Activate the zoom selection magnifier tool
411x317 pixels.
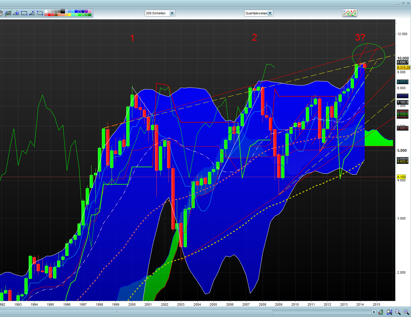(x=389, y=312)
